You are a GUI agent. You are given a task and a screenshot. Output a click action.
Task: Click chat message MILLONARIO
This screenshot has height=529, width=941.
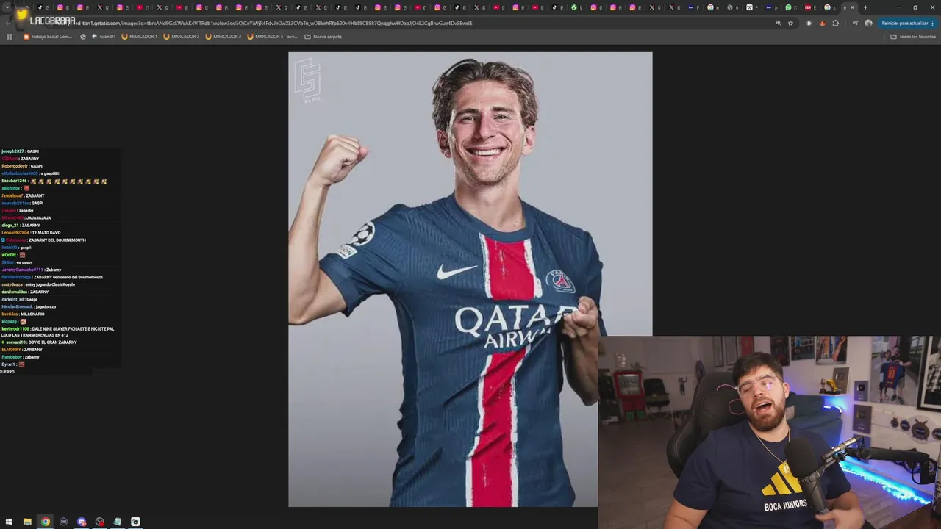point(33,314)
